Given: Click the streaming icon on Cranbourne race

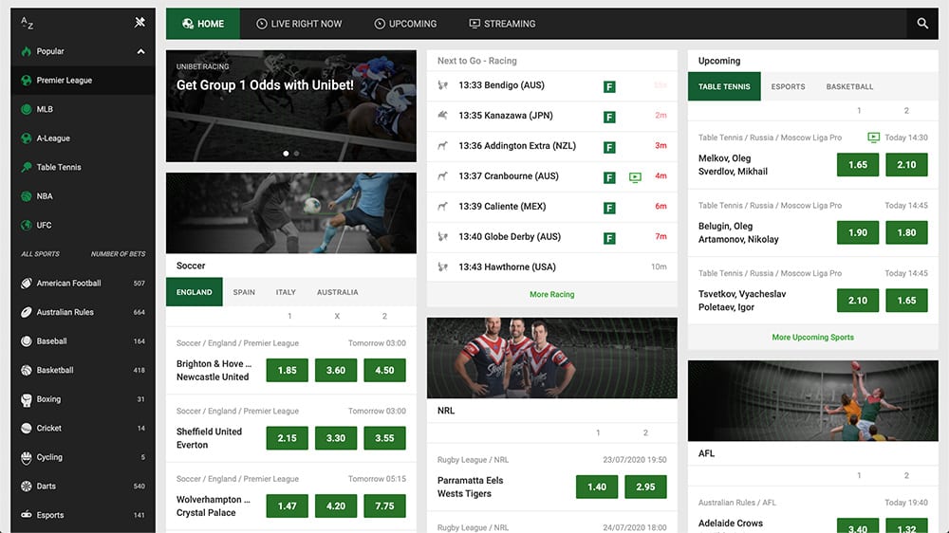Looking at the screenshot, I should (635, 177).
